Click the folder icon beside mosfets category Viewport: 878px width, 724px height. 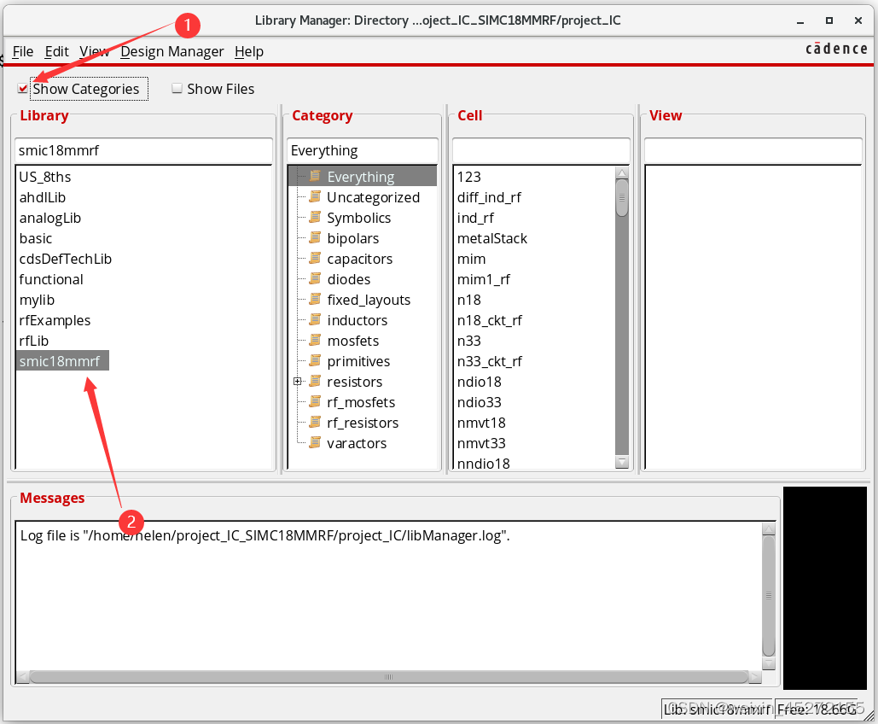315,341
